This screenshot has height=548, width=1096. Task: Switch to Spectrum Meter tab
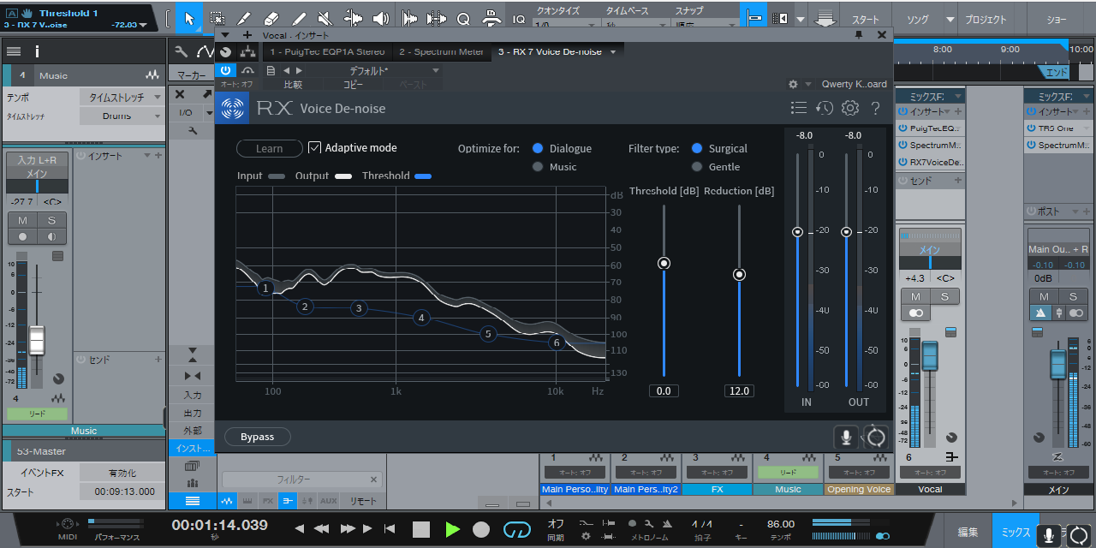[441, 52]
